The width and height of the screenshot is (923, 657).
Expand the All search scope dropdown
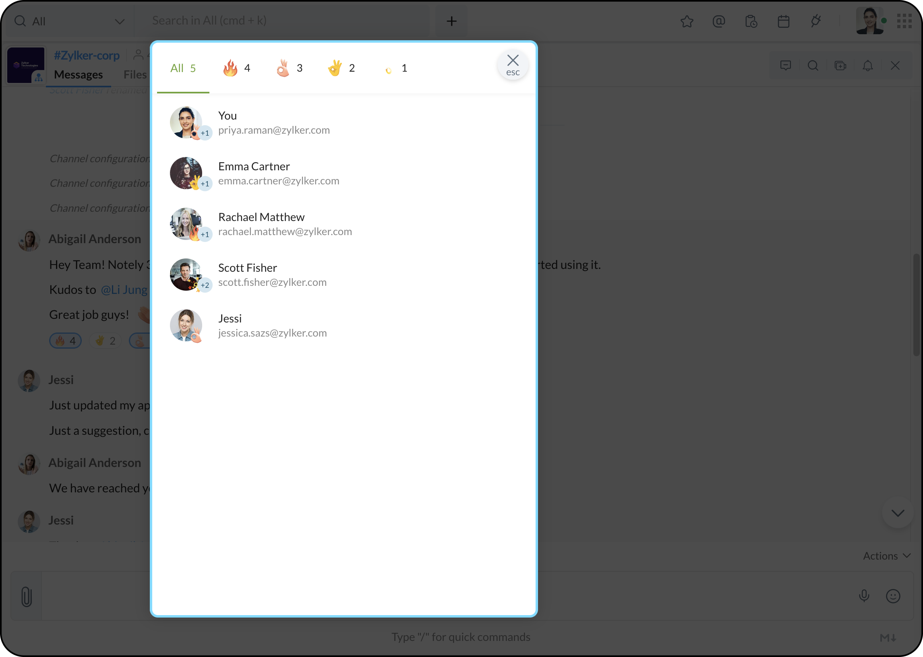(119, 21)
